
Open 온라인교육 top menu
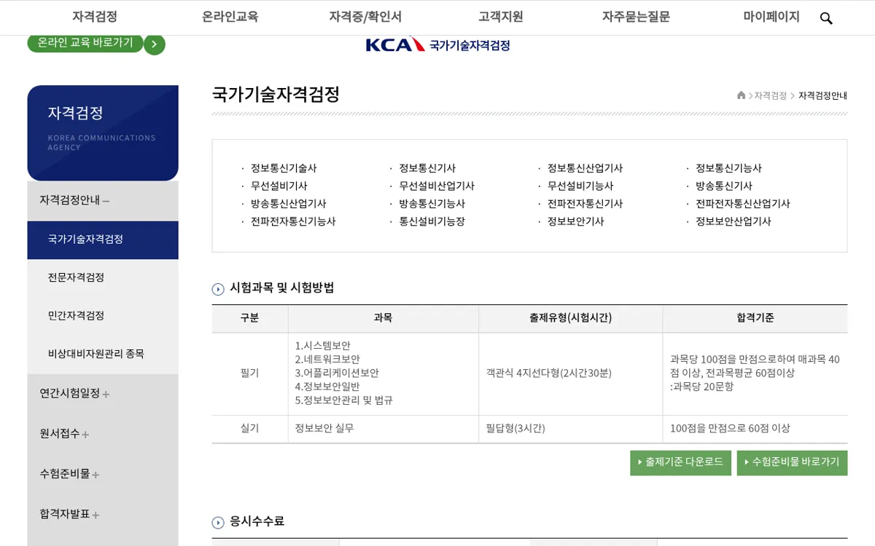pyautogui.click(x=230, y=17)
